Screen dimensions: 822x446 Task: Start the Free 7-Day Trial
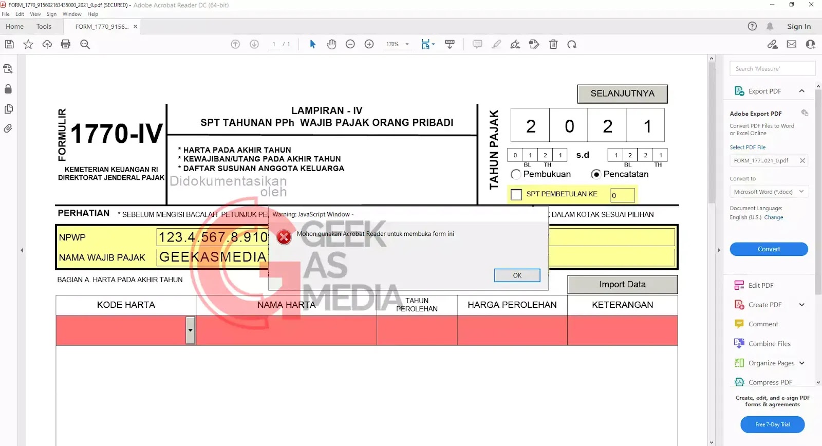(x=772, y=424)
